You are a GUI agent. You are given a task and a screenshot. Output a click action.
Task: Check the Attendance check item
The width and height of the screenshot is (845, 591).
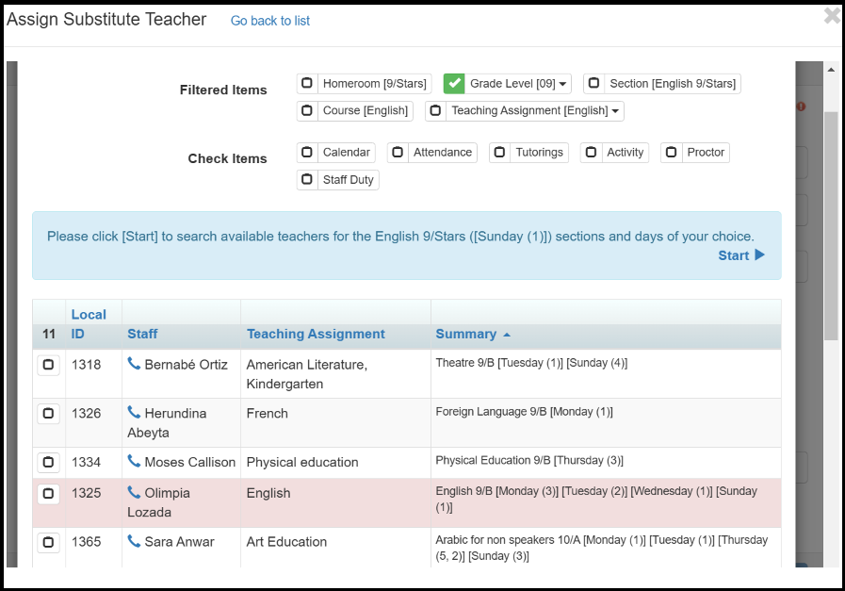[x=398, y=153]
